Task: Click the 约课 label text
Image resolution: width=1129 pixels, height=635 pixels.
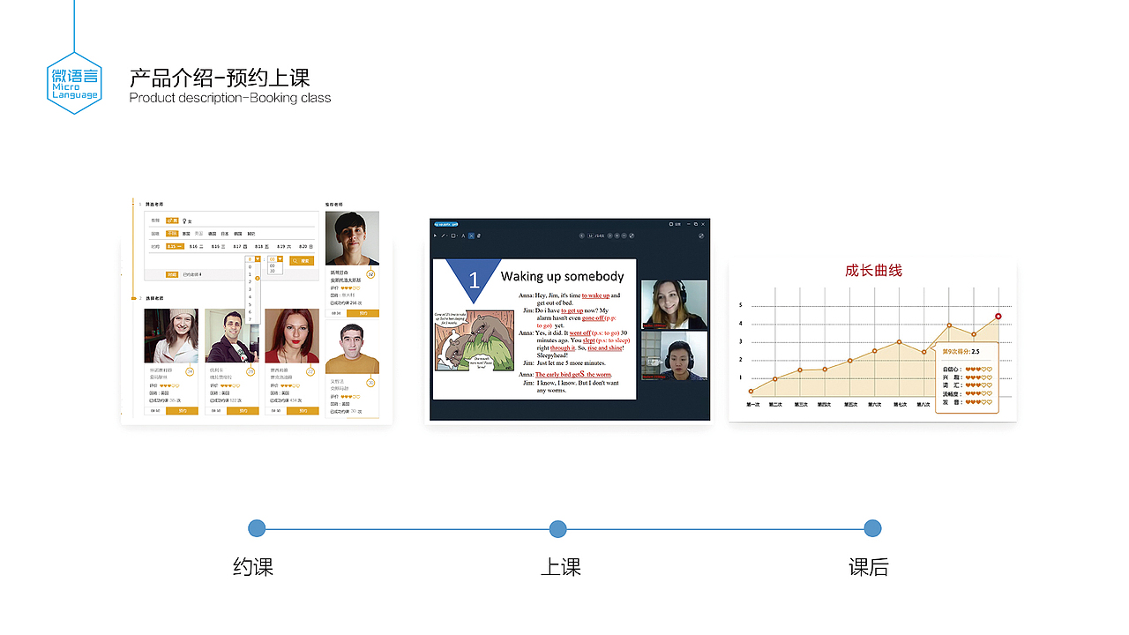Action: coord(254,567)
